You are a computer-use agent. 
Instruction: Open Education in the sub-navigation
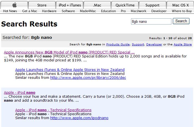[108, 11]
